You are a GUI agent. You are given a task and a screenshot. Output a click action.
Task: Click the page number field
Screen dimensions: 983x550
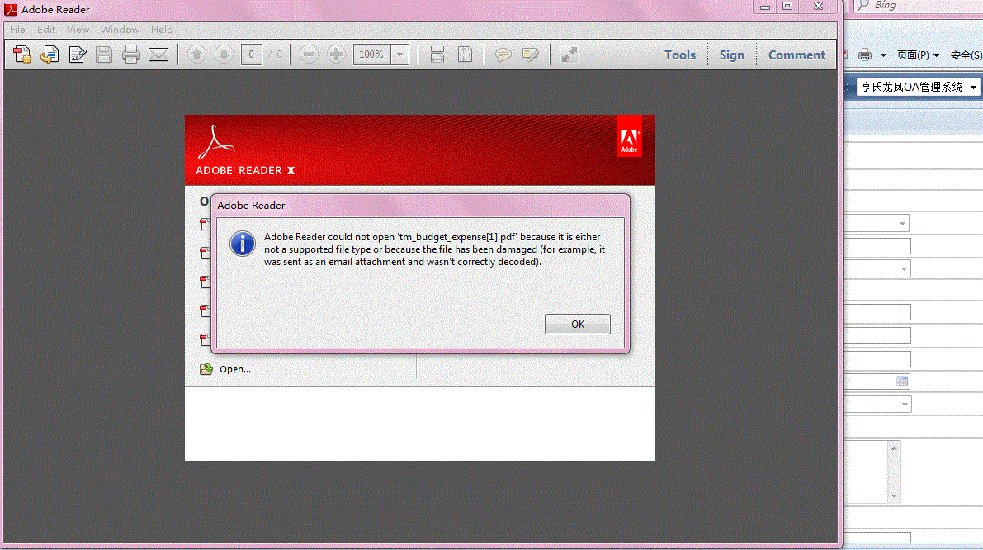pyautogui.click(x=252, y=55)
